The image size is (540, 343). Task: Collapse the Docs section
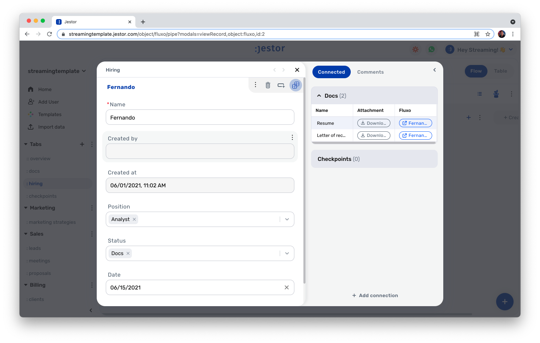[x=319, y=96]
